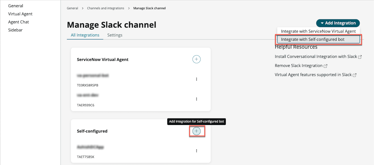Click plus icon in Self-configured card
The width and height of the screenshot is (374, 165).
[196, 131]
